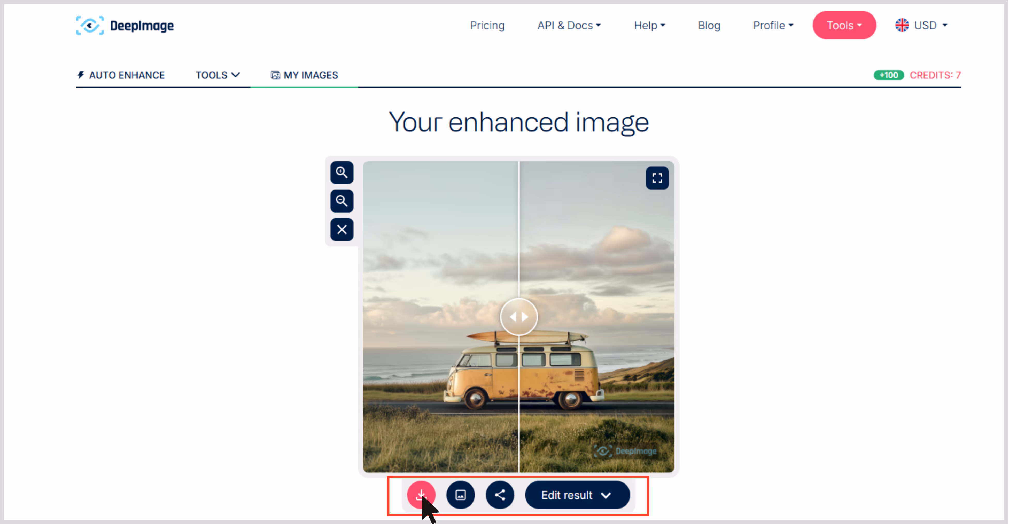Click the DeepImage logo in the header
Image resolution: width=1009 pixels, height=524 pixels.
pyautogui.click(x=125, y=26)
